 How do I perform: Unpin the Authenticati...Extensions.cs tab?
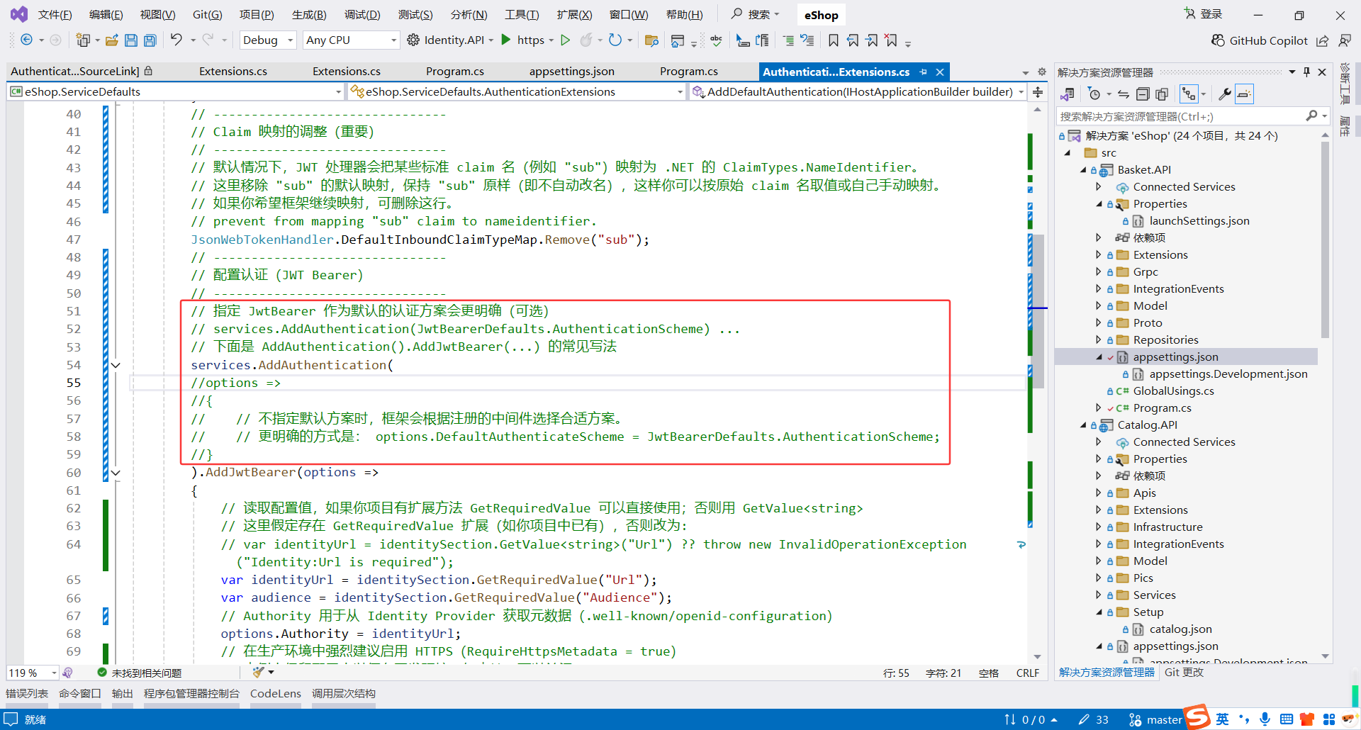pyautogui.click(x=924, y=71)
